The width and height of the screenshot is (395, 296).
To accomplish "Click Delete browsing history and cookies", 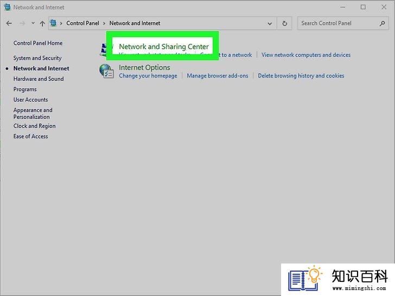I will click(x=301, y=76).
